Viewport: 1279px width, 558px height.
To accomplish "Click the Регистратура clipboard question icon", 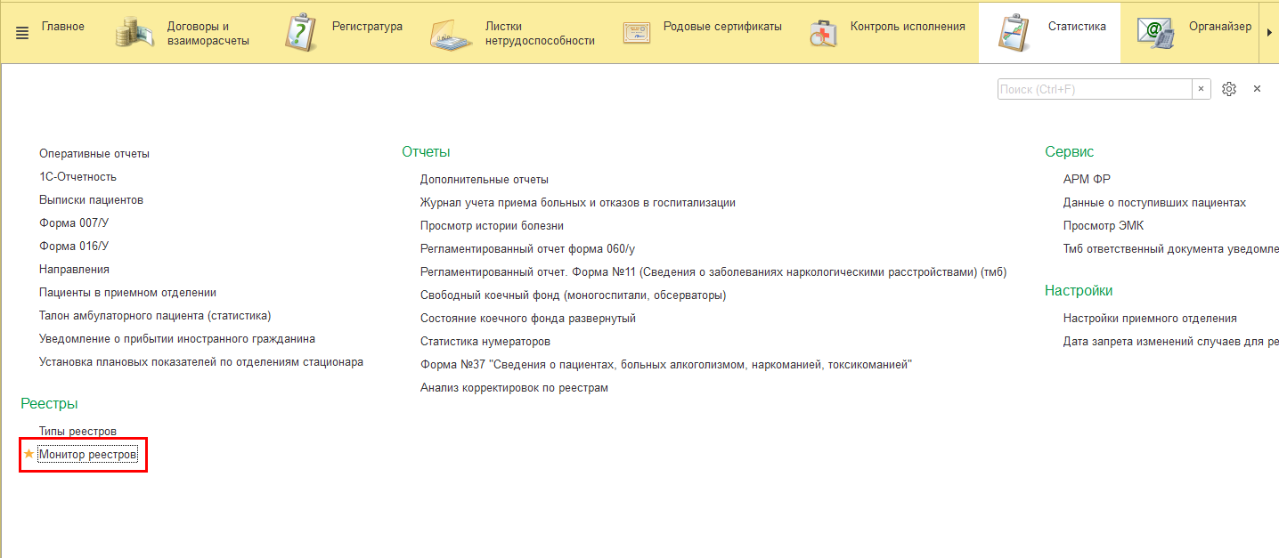I will tap(301, 32).
